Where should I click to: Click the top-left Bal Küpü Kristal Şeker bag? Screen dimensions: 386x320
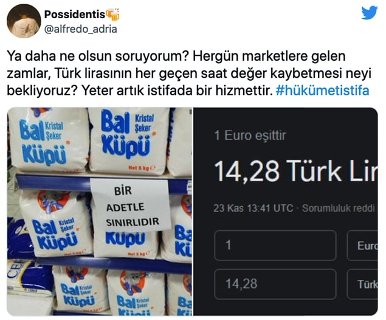(x=48, y=140)
